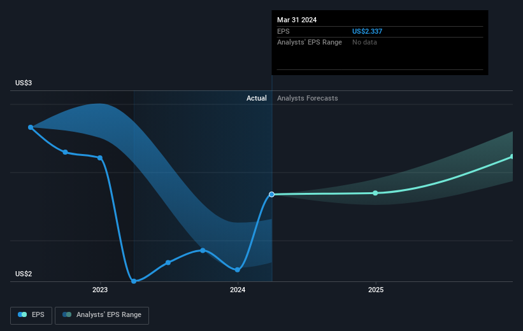Select the EPS data point in late 2023
Screen dimensions: 523x331
tap(203, 250)
